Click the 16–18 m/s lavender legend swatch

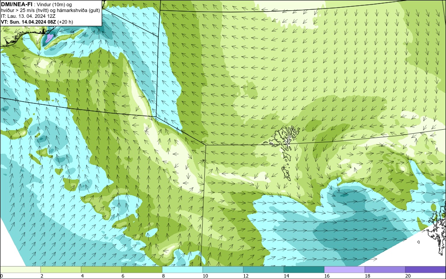click(x=344, y=269)
